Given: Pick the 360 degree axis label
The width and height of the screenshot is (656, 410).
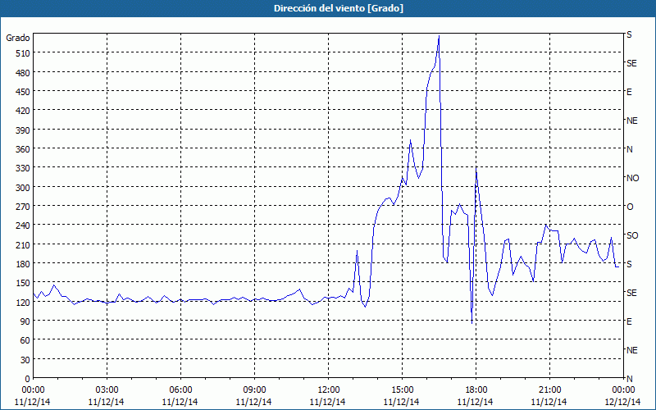Looking at the screenshot, I should coord(22,149).
